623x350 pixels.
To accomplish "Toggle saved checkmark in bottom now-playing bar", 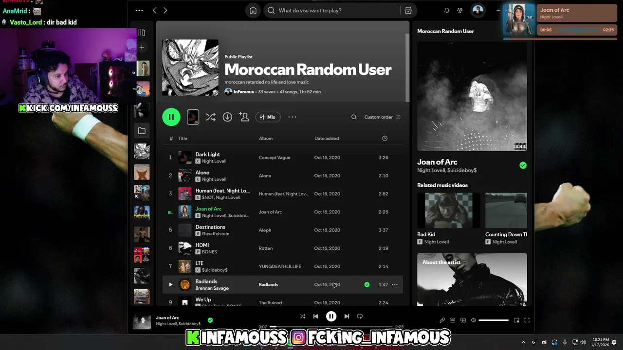I will coord(210,320).
